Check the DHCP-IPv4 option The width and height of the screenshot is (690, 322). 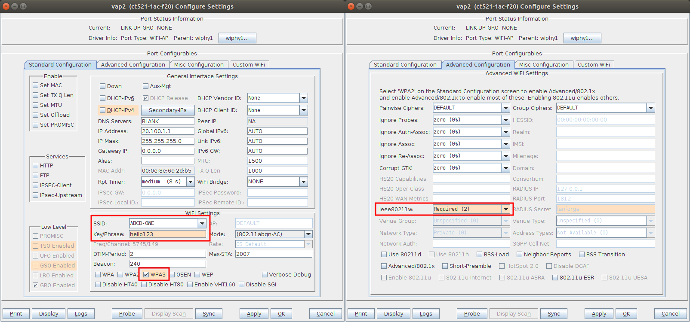click(102, 110)
